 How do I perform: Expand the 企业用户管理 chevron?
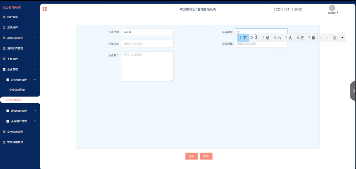pyautogui.click(x=35, y=121)
